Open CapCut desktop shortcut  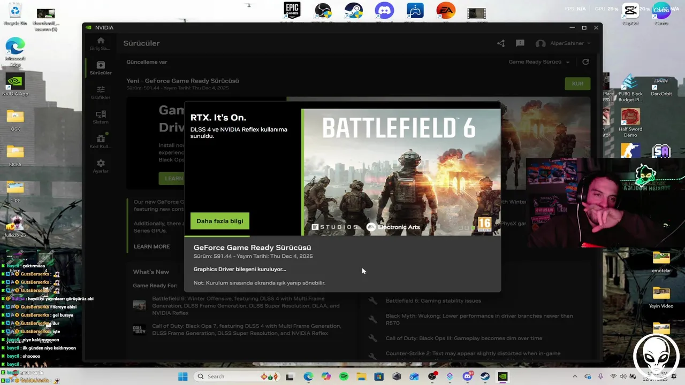[x=630, y=14]
